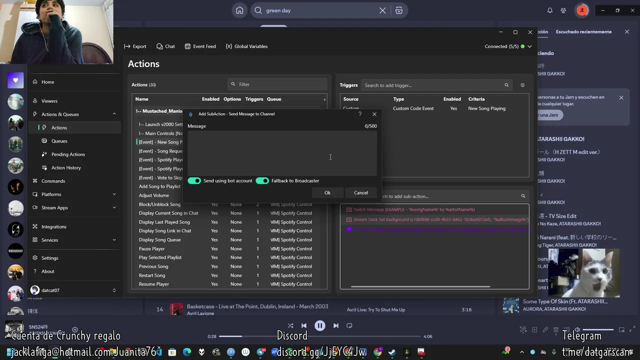Open purple Liked Songs tile in library

[x=15, y=80]
